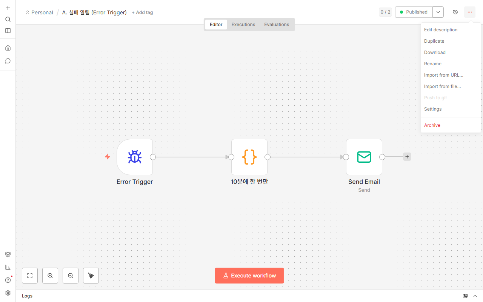
Task: Choose Rename in the options menu
Action: 451,64
